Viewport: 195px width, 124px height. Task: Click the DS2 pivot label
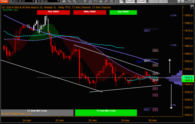coord(155,95)
